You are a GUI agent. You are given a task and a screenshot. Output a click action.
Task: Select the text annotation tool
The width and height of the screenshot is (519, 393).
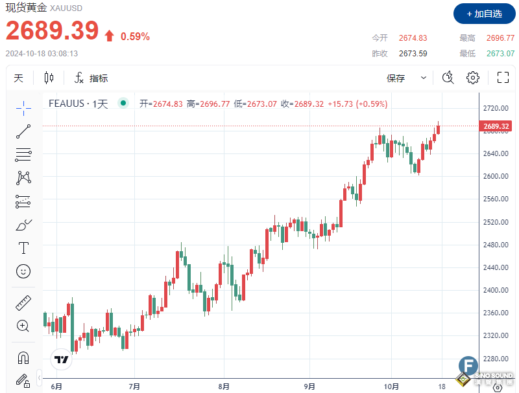pyautogui.click(x=23, y=248)
